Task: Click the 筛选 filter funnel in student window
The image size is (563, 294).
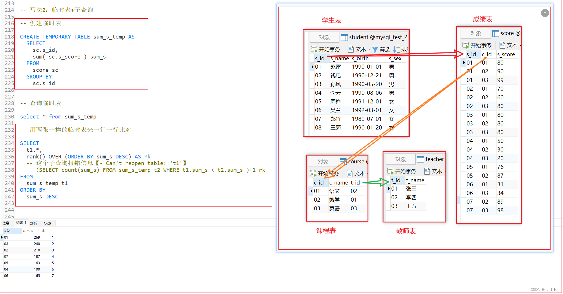Action: [x=375, y=49]
